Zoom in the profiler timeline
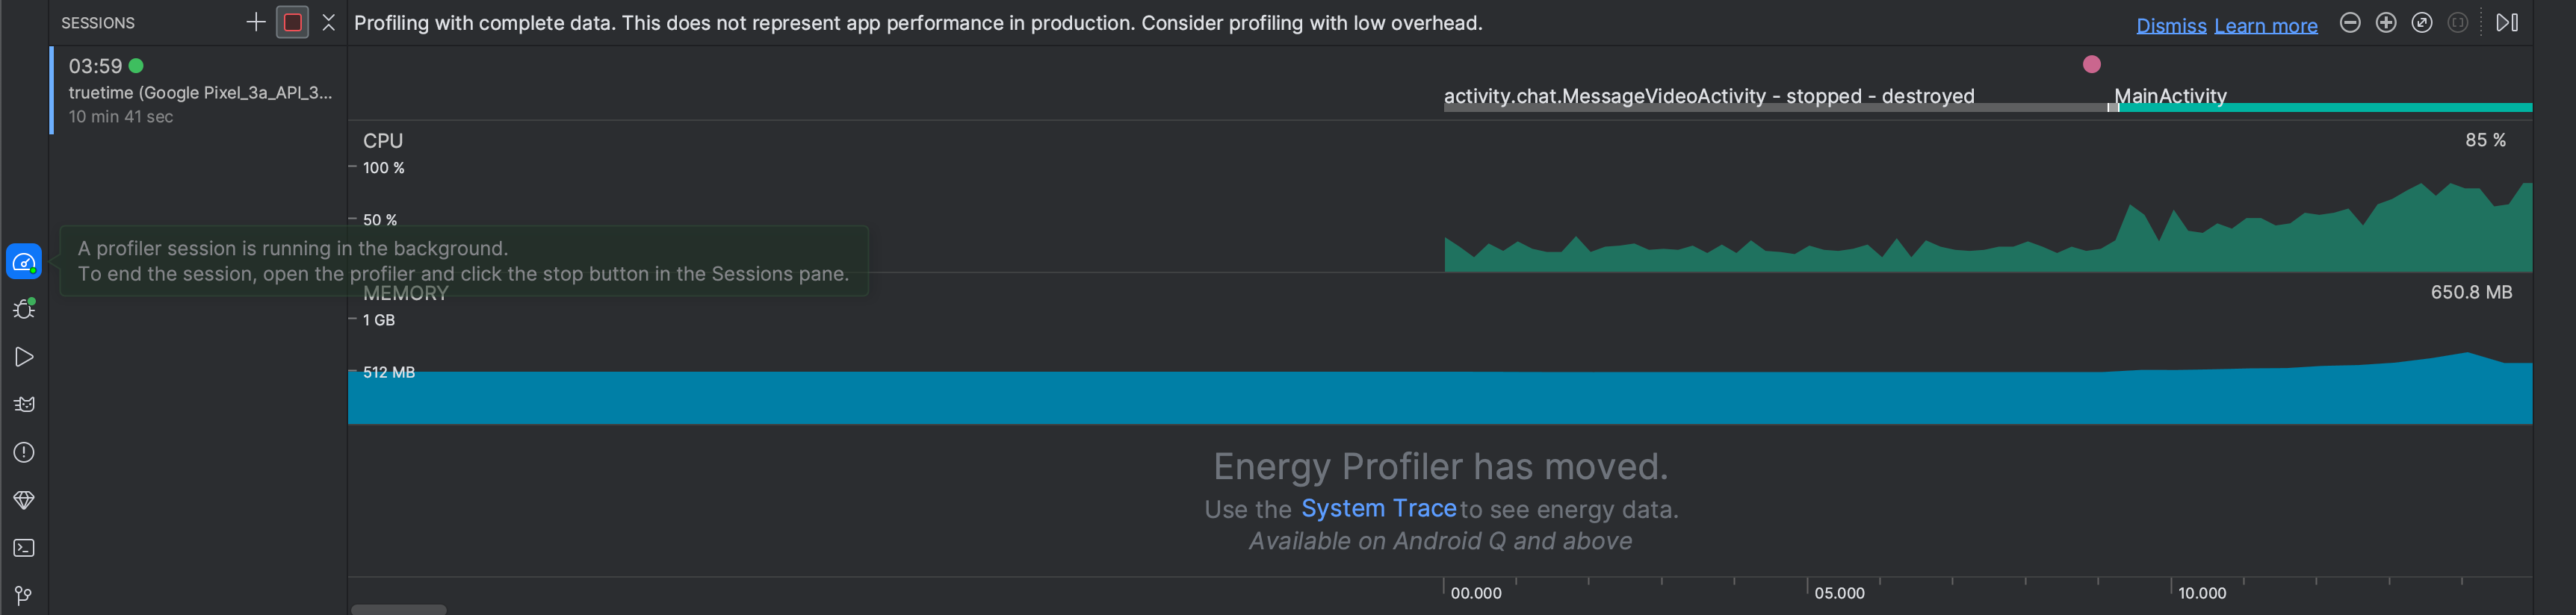Viewport: 2576px width, 615px height. (x=2386, y=22)
